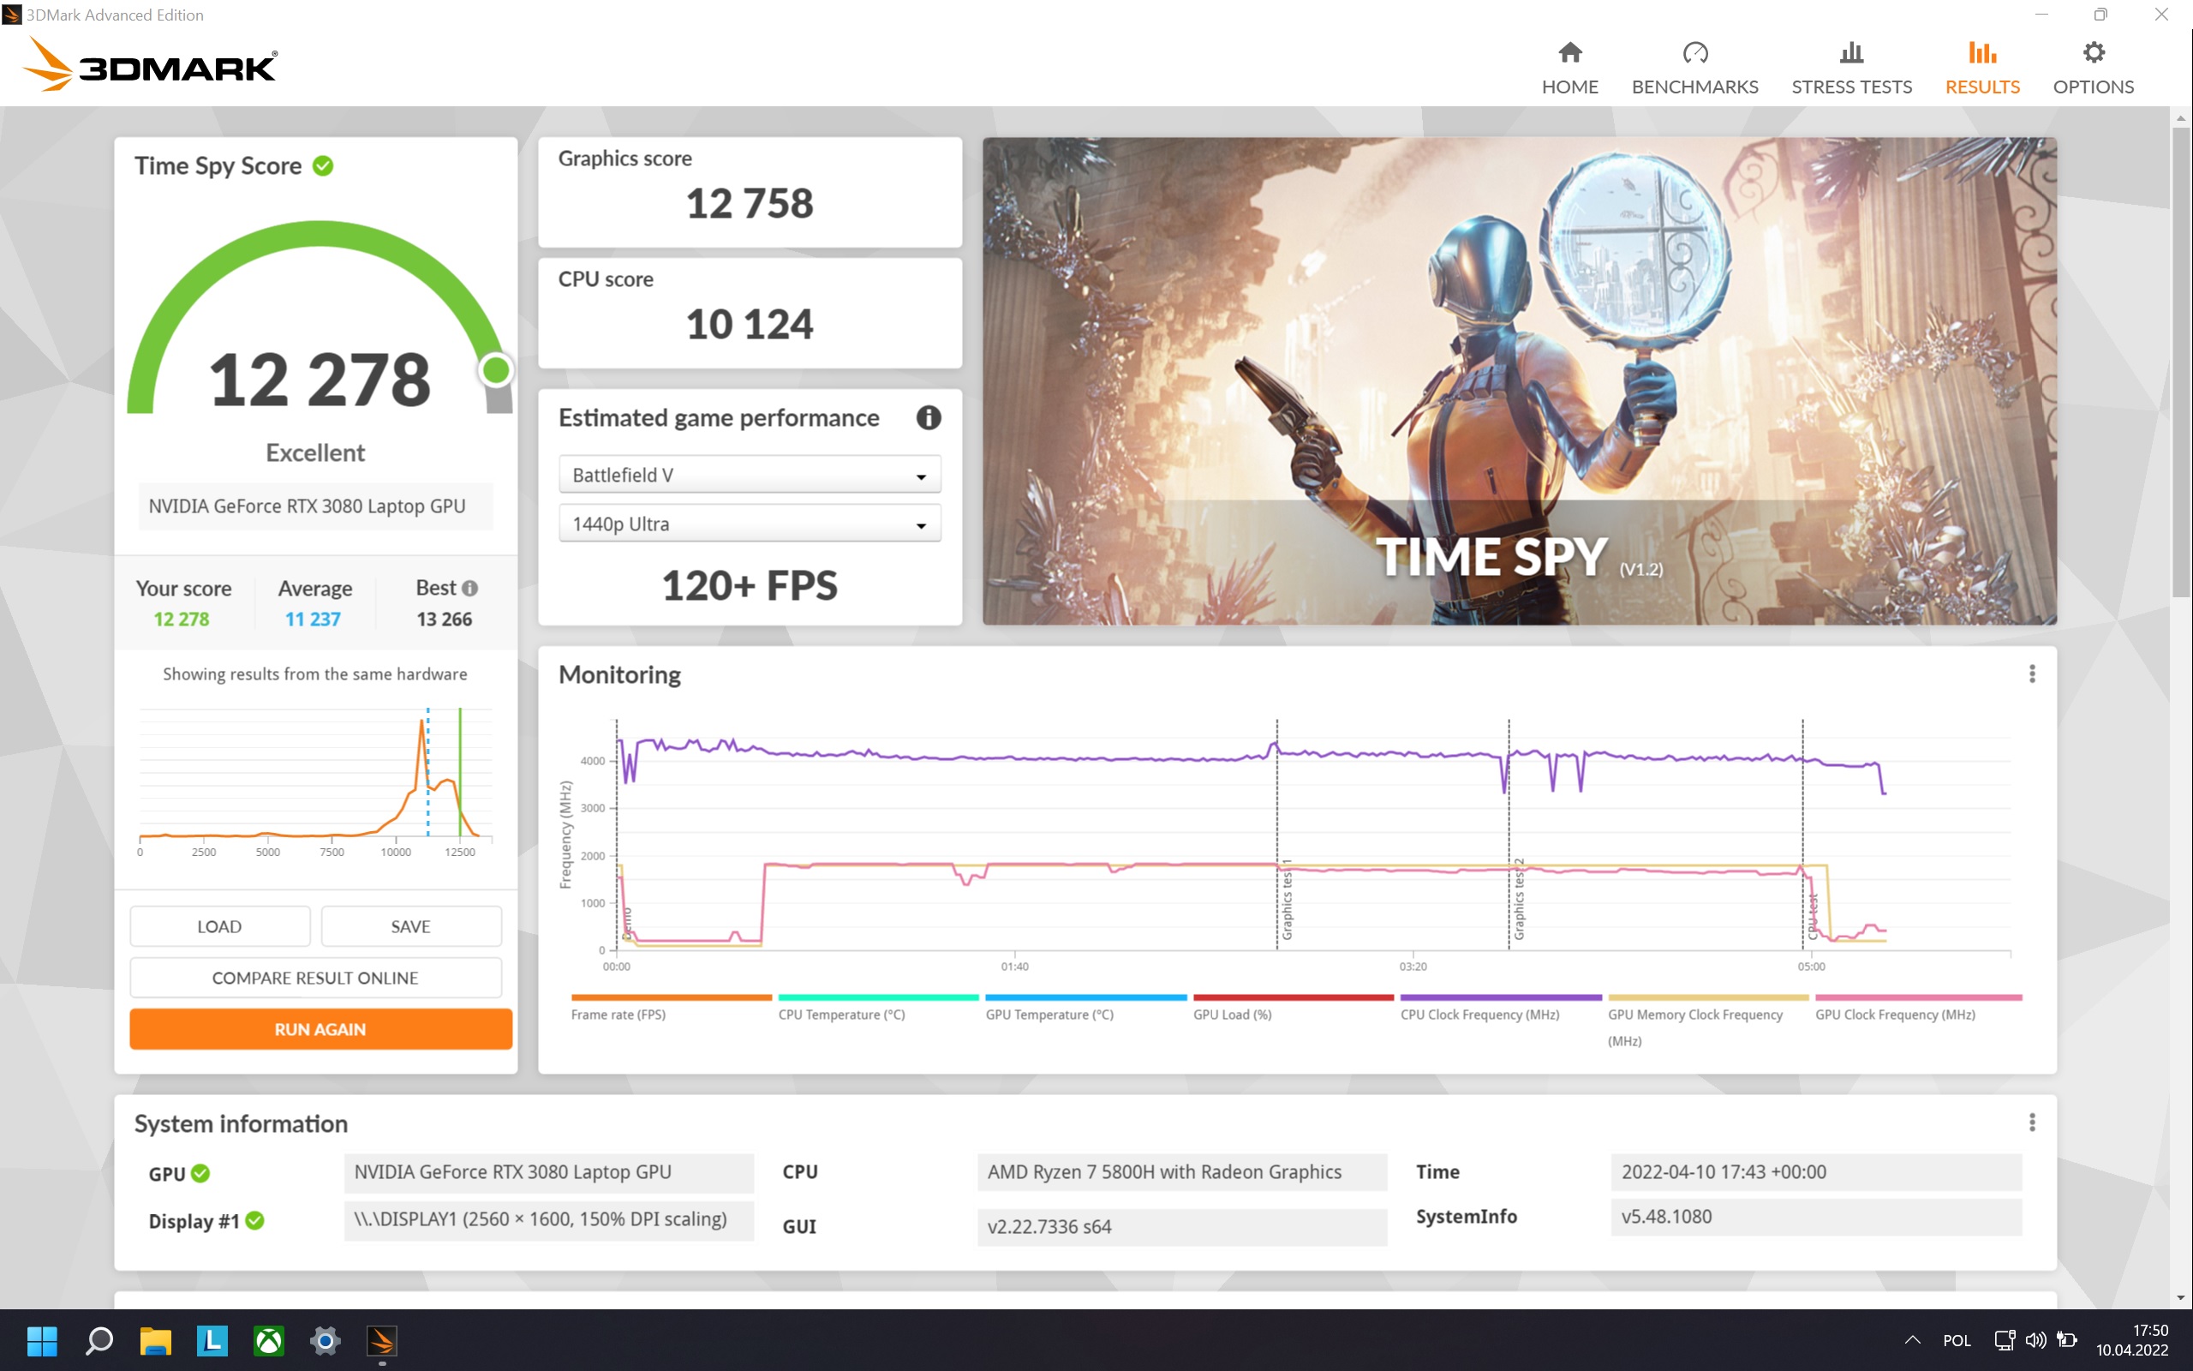Click the GPU verified green checkmark icon
The width and height of the screenshot is (2193, 1371).
[201, 1173]
